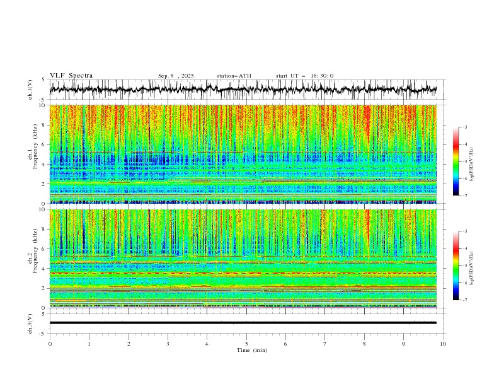Click the "-4" label on lower color bar
The image size is (499, 386).
coord(465,249)
